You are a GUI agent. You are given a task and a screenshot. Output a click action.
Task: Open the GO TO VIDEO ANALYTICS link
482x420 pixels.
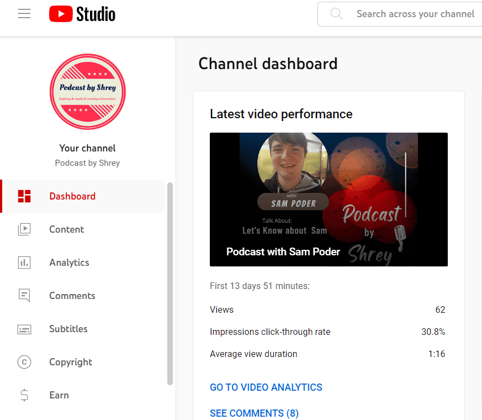(266, 387)
